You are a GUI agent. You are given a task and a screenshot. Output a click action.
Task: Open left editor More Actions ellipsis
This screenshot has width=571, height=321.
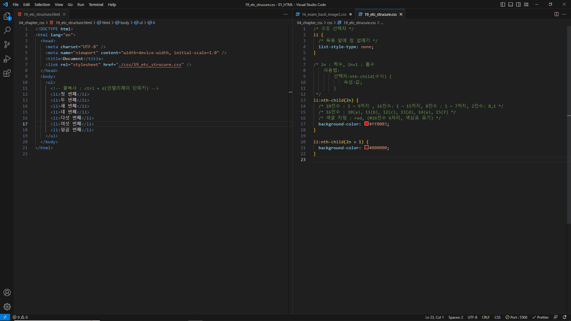(x=285, y=14)
